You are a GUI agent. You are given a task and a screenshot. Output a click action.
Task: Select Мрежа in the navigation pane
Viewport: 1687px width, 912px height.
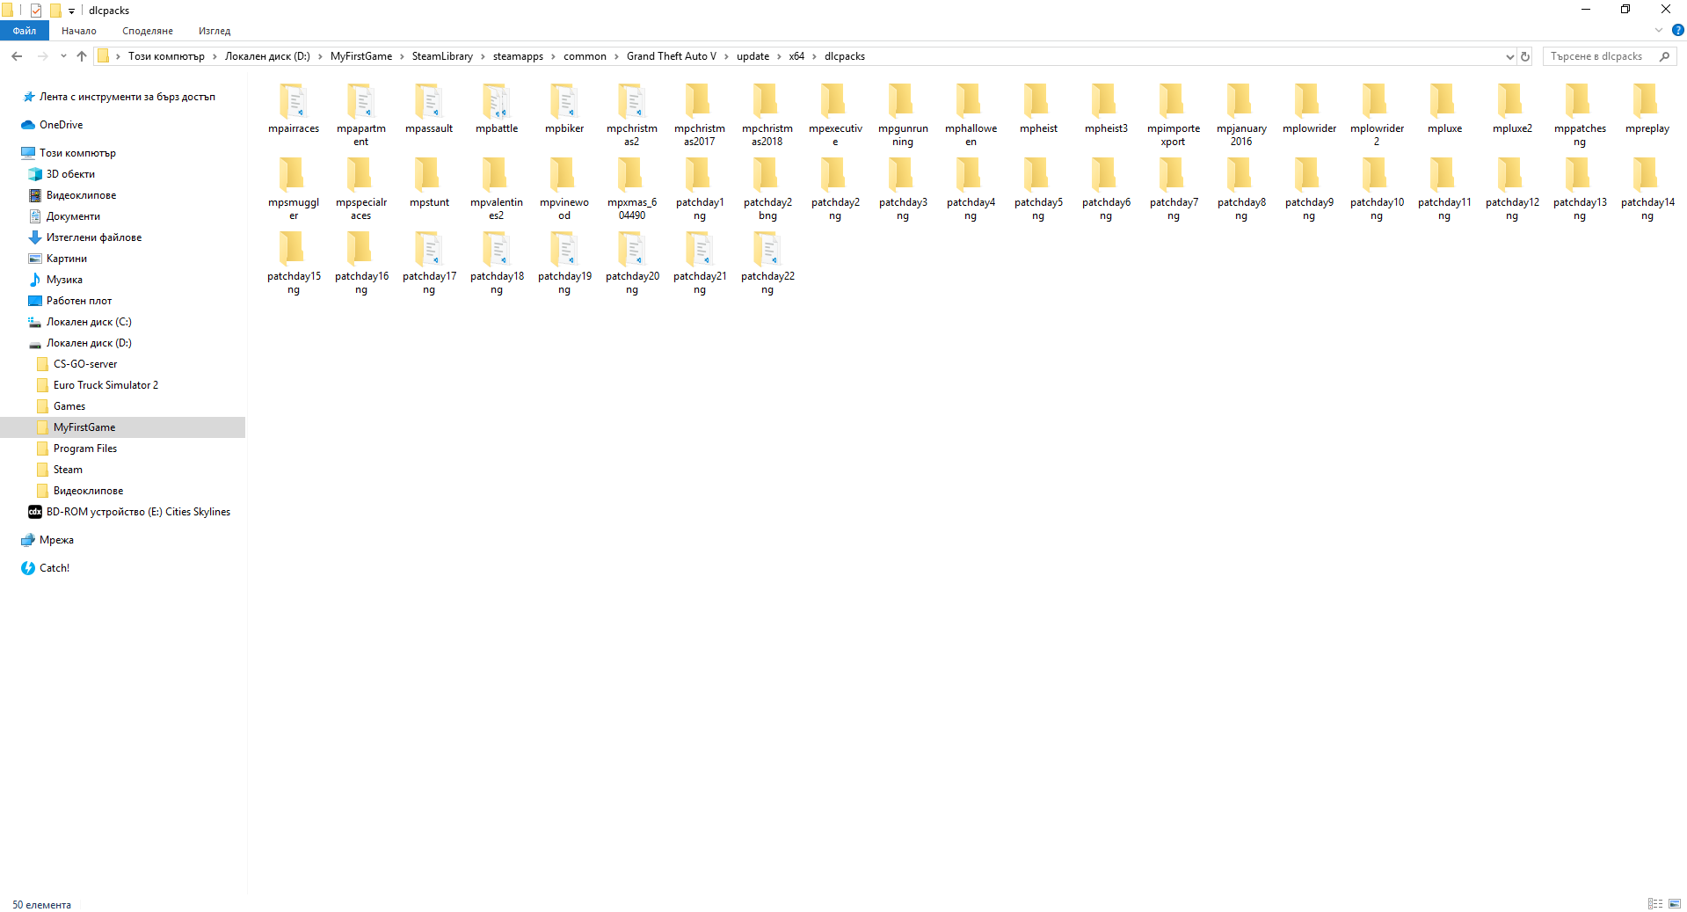click(x=56, y=540)
